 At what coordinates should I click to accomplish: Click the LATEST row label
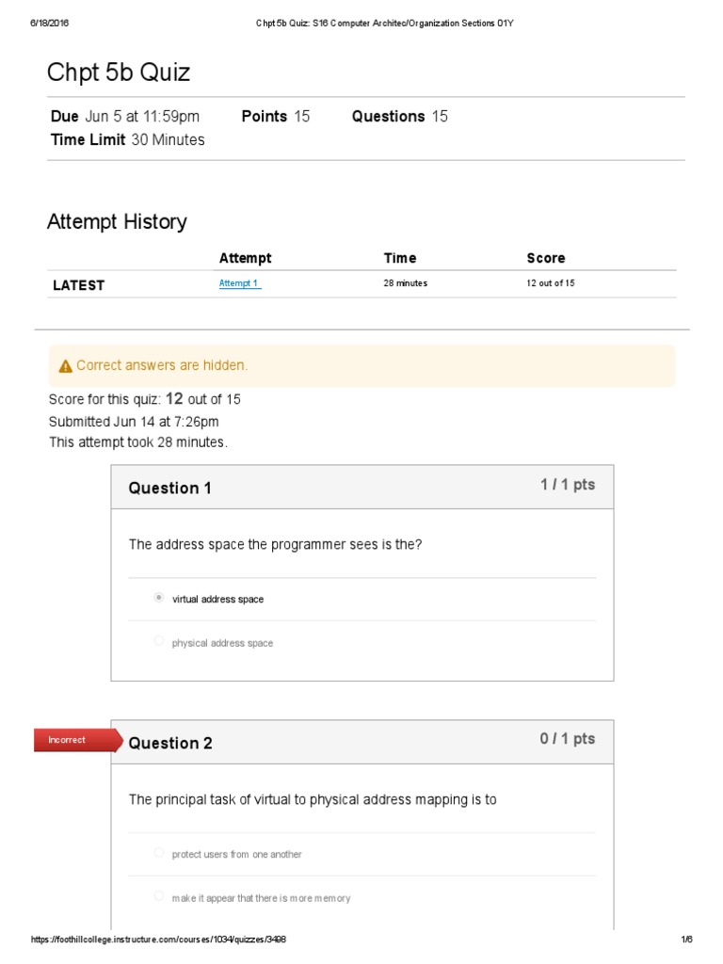pos(79,285)
